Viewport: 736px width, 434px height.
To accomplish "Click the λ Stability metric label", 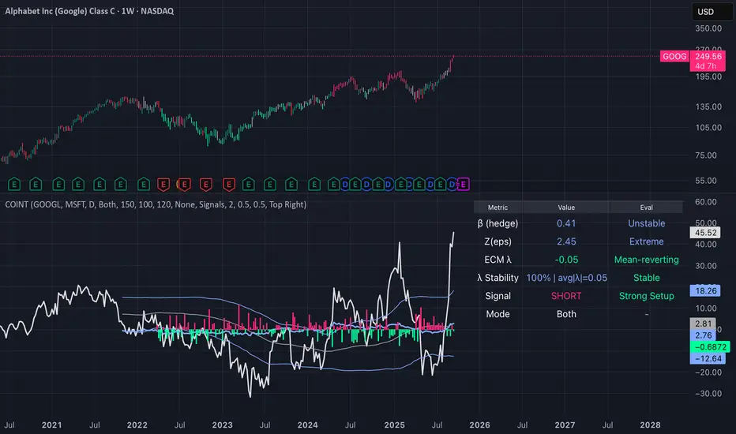I will [x=498, y=278].
